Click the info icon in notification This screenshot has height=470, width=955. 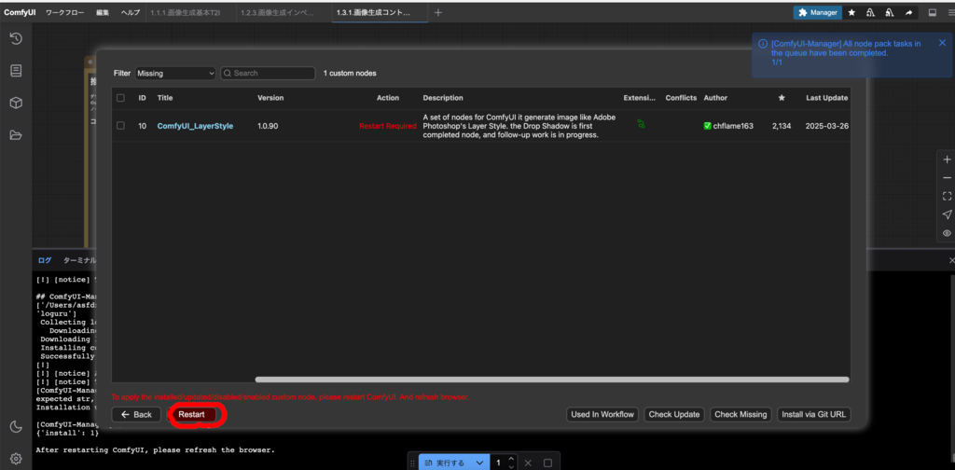point(762,44)
